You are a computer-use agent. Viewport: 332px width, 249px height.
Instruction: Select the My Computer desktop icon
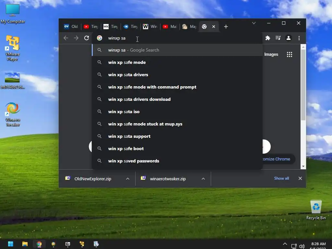pos(13,14)
